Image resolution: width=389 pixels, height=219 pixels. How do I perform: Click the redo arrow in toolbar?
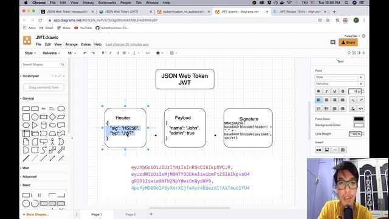(93, 53)
